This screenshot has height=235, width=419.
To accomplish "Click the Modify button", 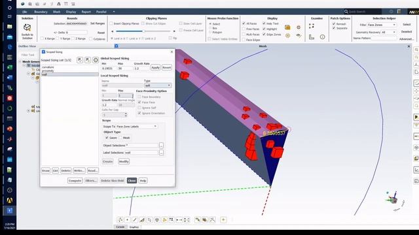I will [124, 161].
